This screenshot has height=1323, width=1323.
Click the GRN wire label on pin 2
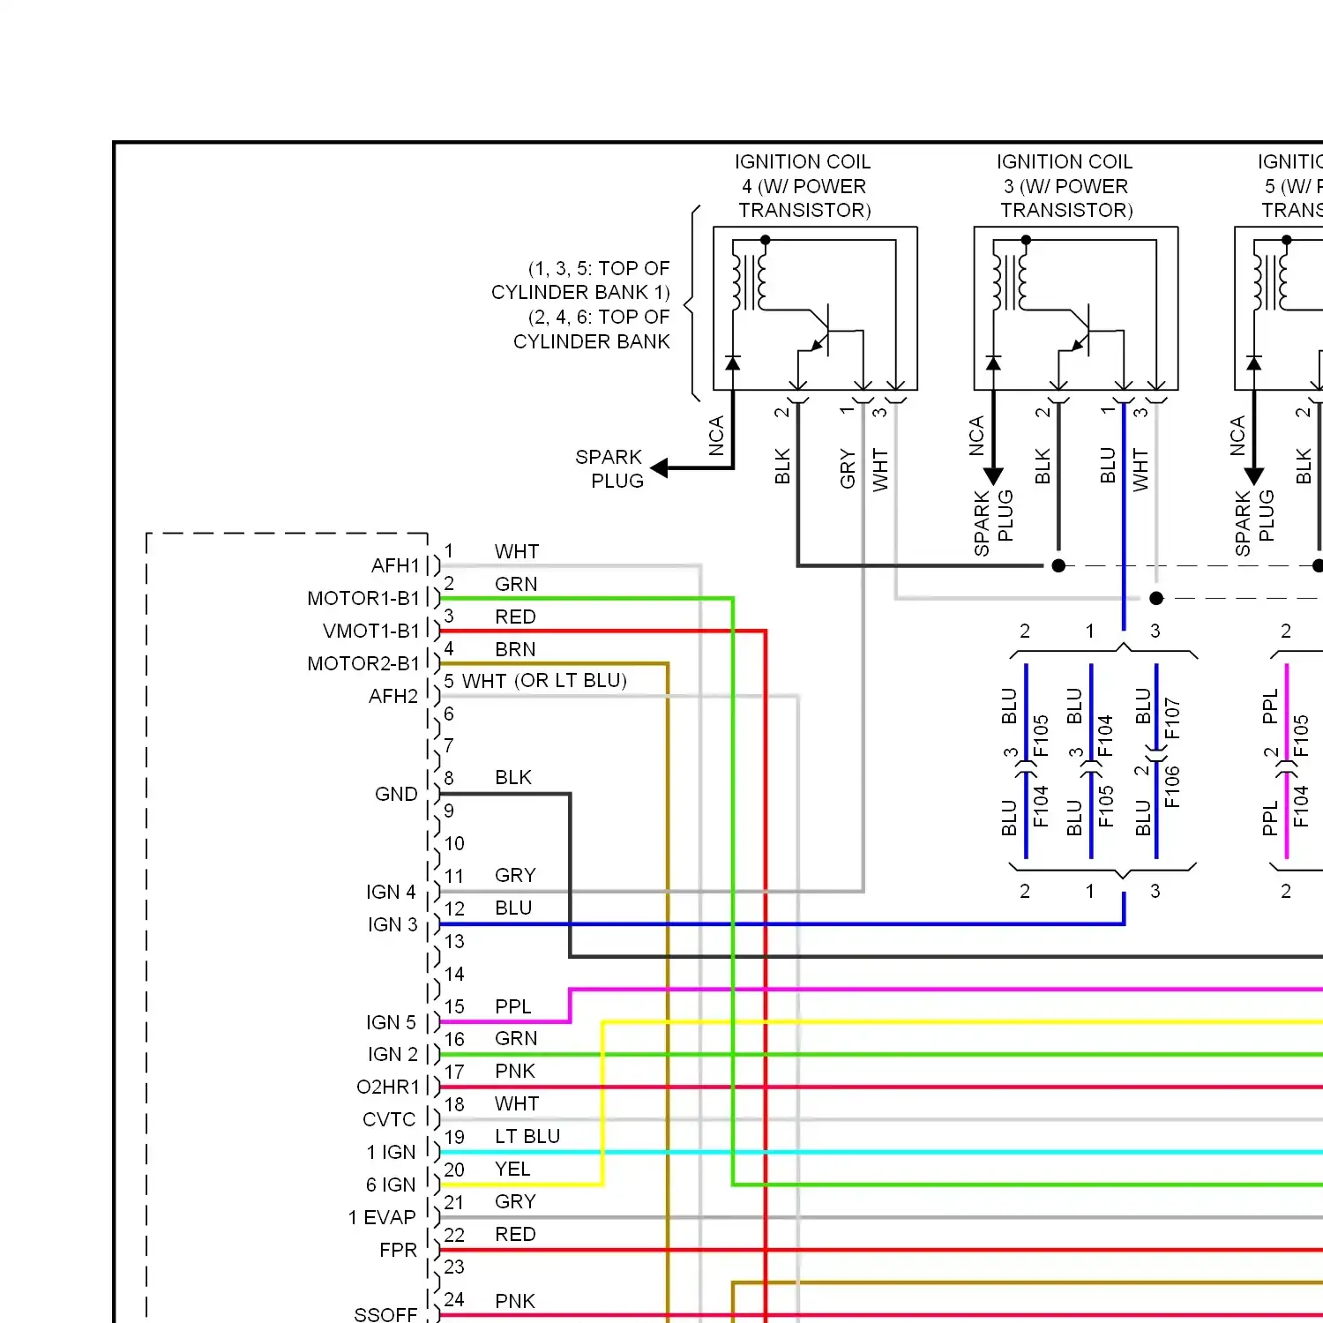point(516,584)
